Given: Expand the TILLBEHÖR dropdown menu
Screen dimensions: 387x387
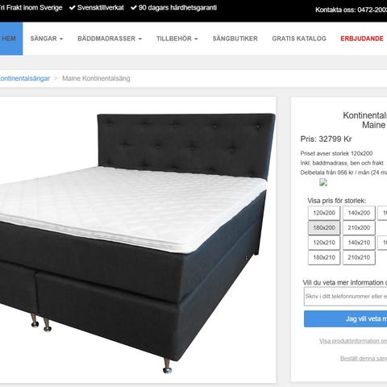Looking at the screenshot, I should [177, 39].
